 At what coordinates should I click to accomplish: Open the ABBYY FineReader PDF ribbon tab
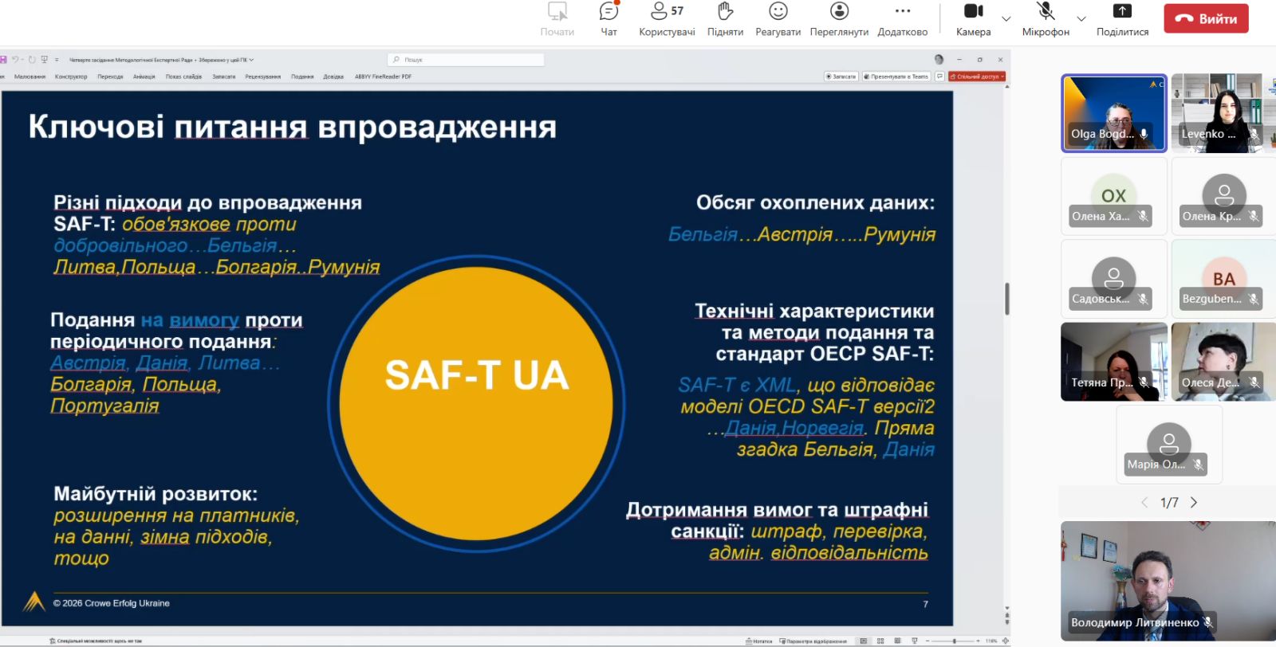[383, 76]
